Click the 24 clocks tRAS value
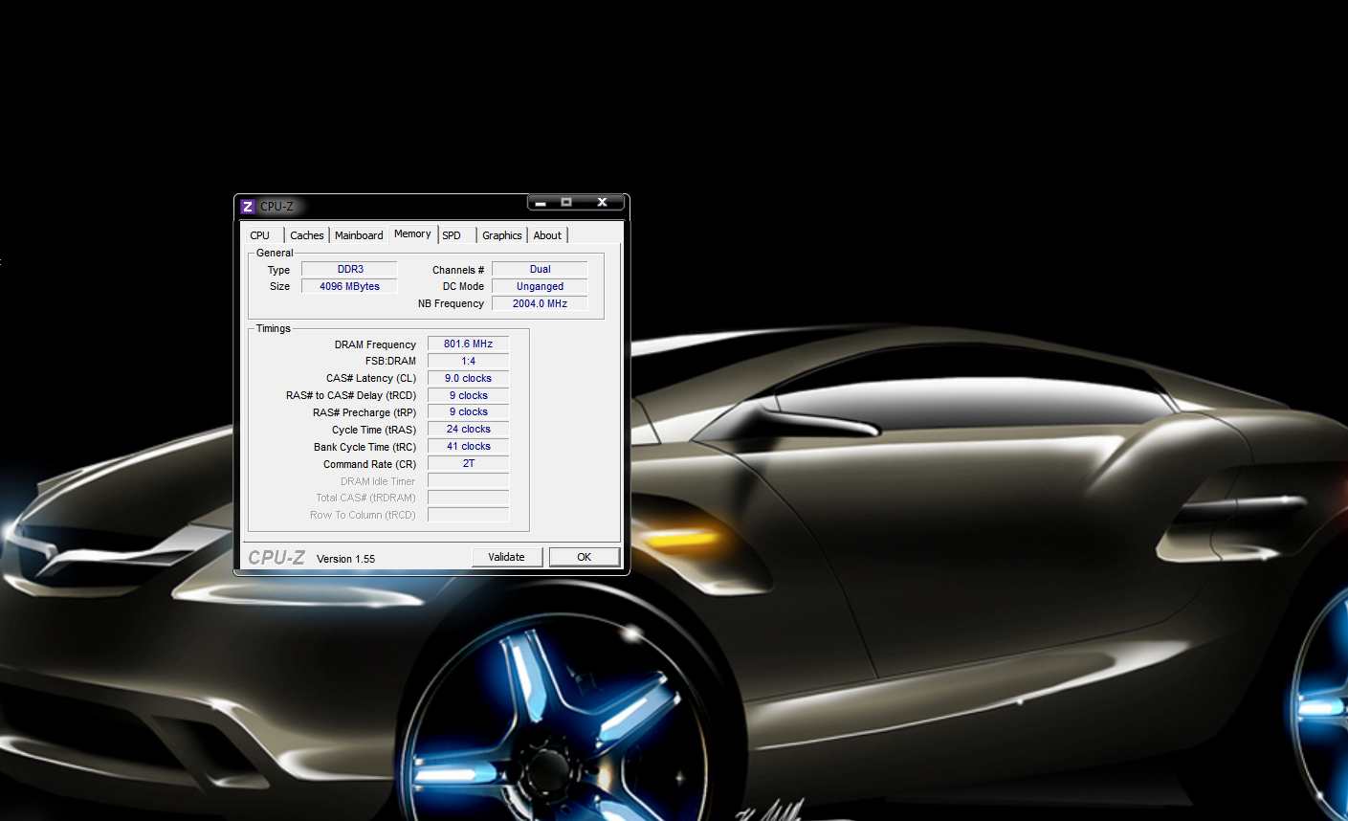The image size is (1348, 821). 468,430
